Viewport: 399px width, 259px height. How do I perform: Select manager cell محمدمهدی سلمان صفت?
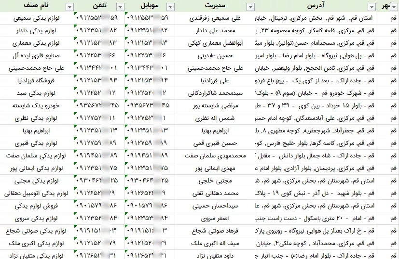pyautogui.click(x=215, y=155)
